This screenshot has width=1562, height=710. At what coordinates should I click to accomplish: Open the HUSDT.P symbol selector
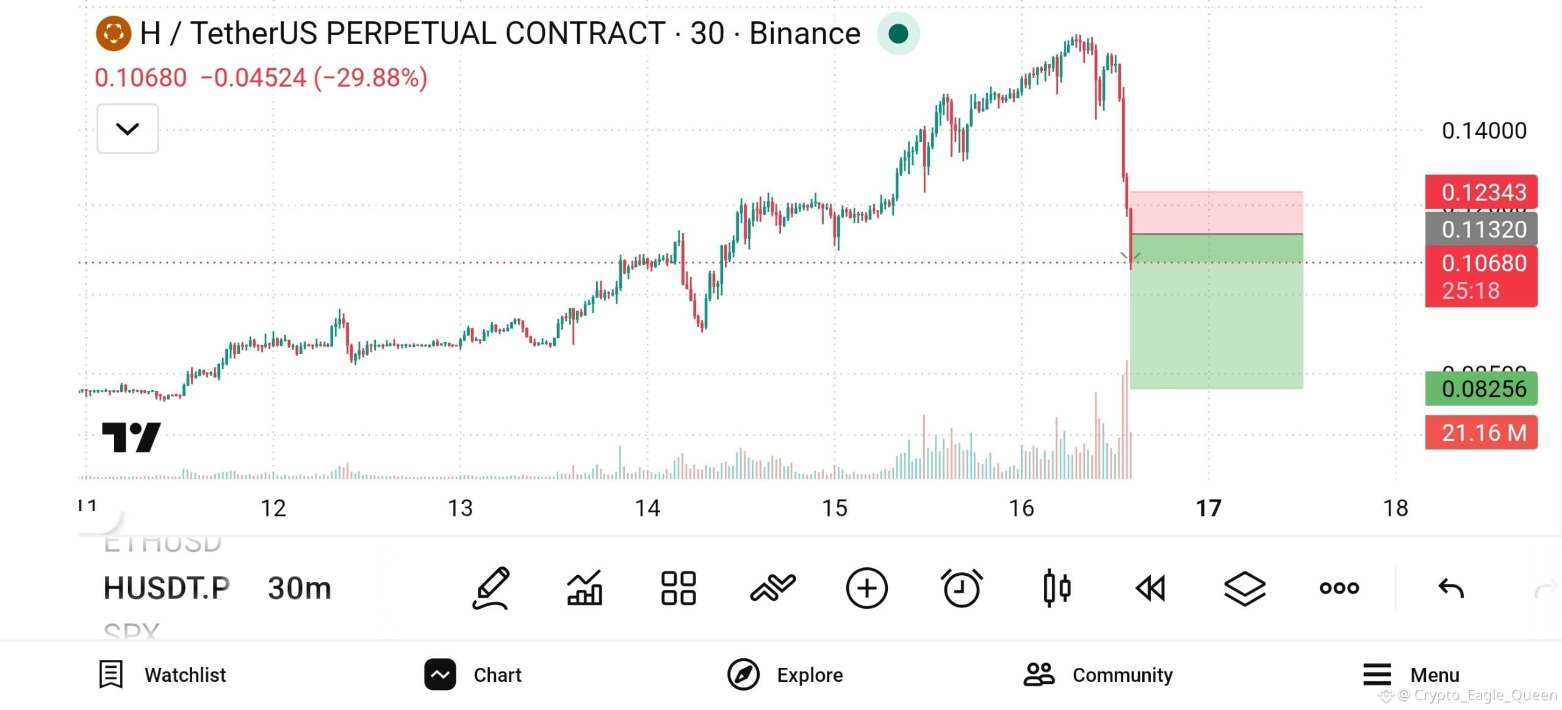click(167, 589)
